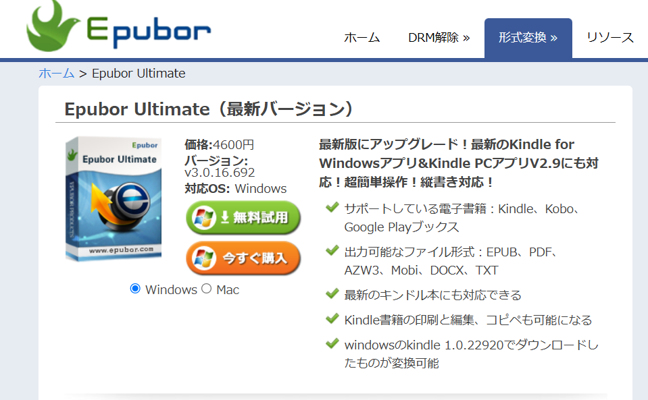Click checkmark beside windowsのkindle 1.0.22920
This screenshot has height=400, width=648.
click(x=332, y=343)
